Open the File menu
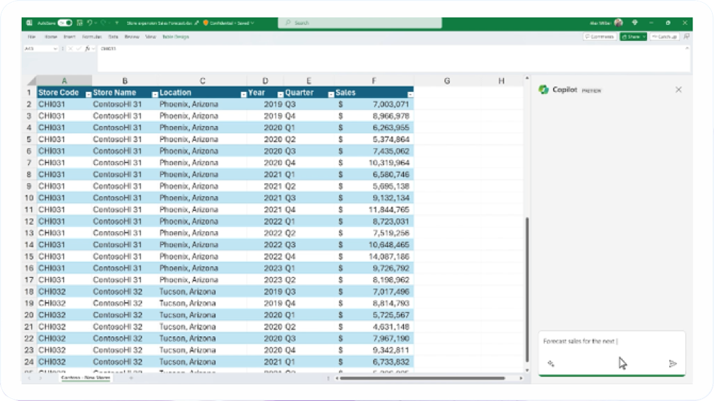 [31, 37]
